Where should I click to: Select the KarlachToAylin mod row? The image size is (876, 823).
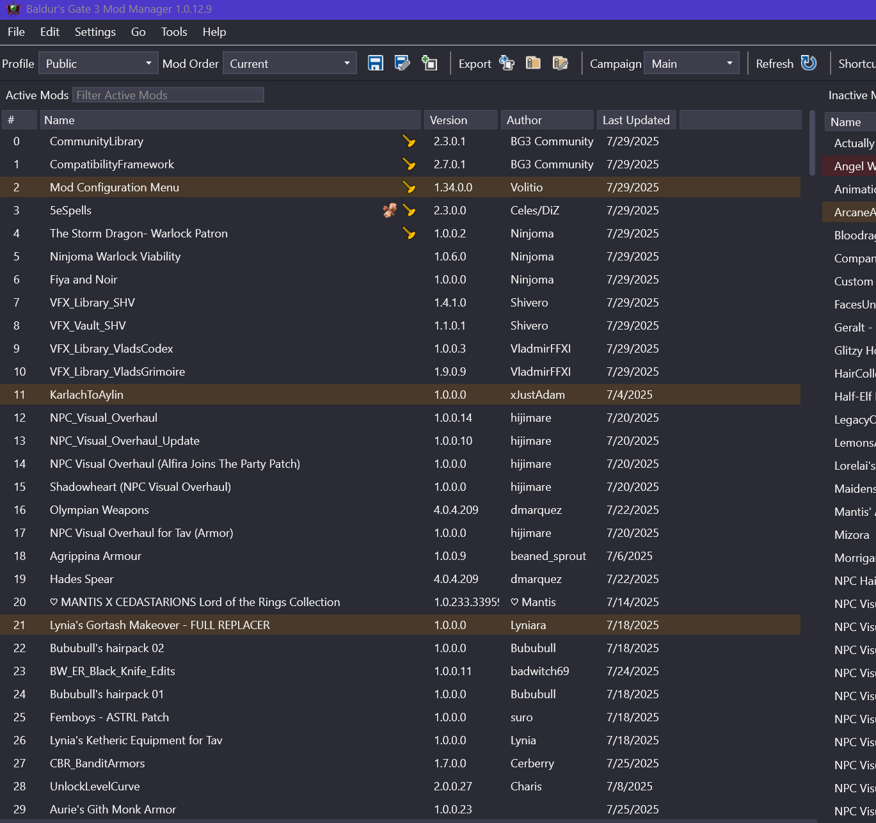(x=400, y=395)
